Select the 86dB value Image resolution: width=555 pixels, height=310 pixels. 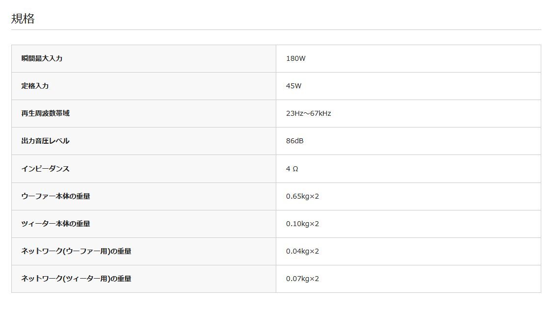[294, 141]
